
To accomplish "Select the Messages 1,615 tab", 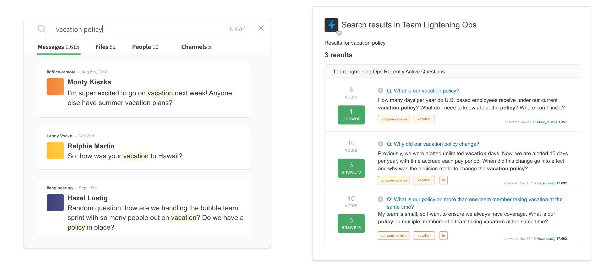I will click(x=58, y=47).
